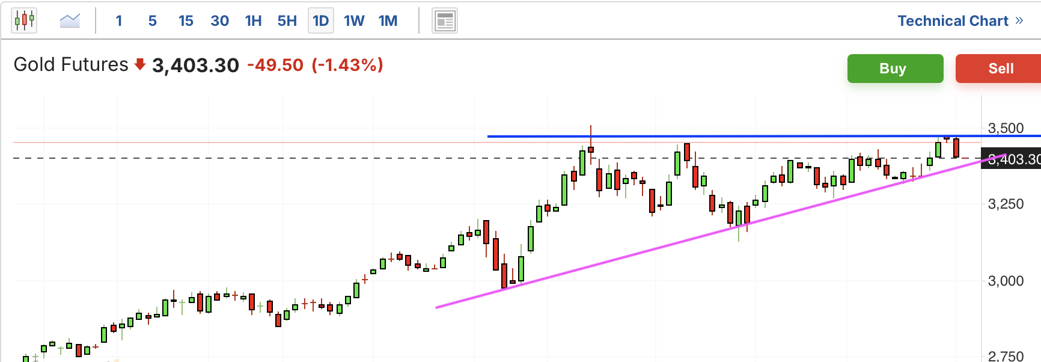Click the 3,000 price axis label
This screenshot has height=362, width=1041.
[x=1006, y=281]
